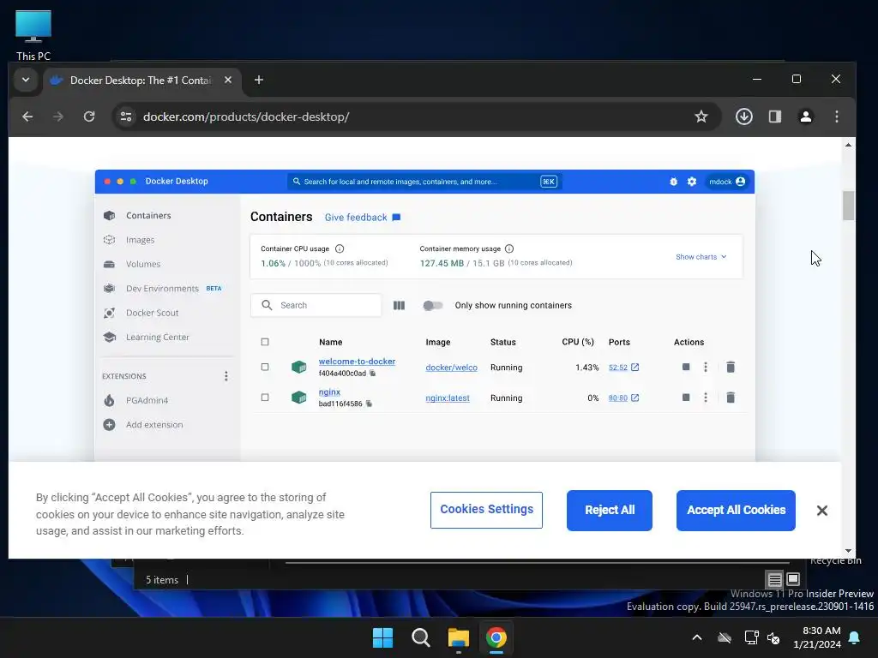The image size is (878, 658).
Task: Open the welcome-to-docker container link
Action: point(357,362)
